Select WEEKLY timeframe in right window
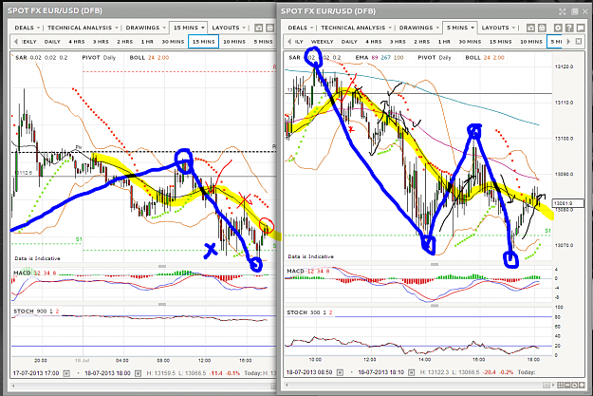Viewport: 593px width, 396px height. point(322,42)
